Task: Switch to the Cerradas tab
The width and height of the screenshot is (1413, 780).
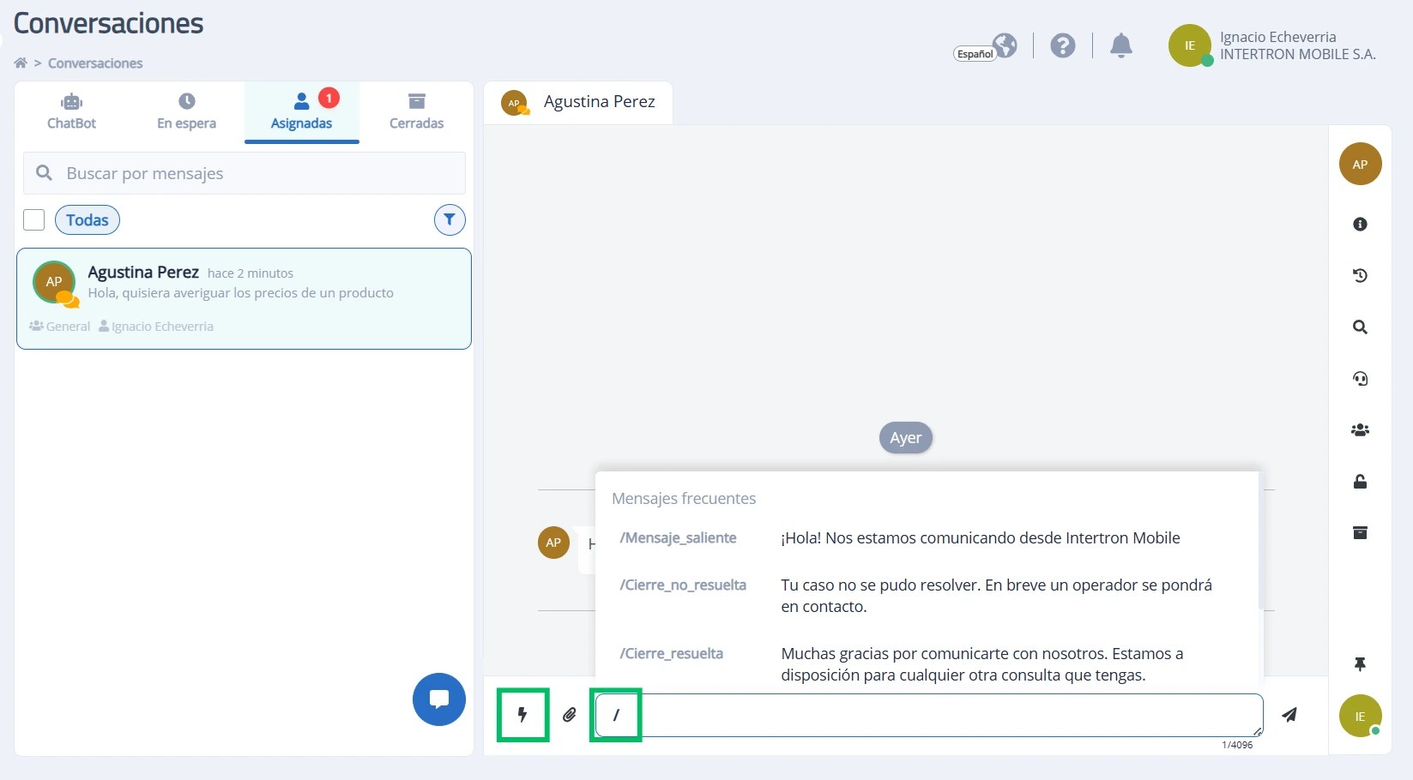Action: click(x=417, y=112)
